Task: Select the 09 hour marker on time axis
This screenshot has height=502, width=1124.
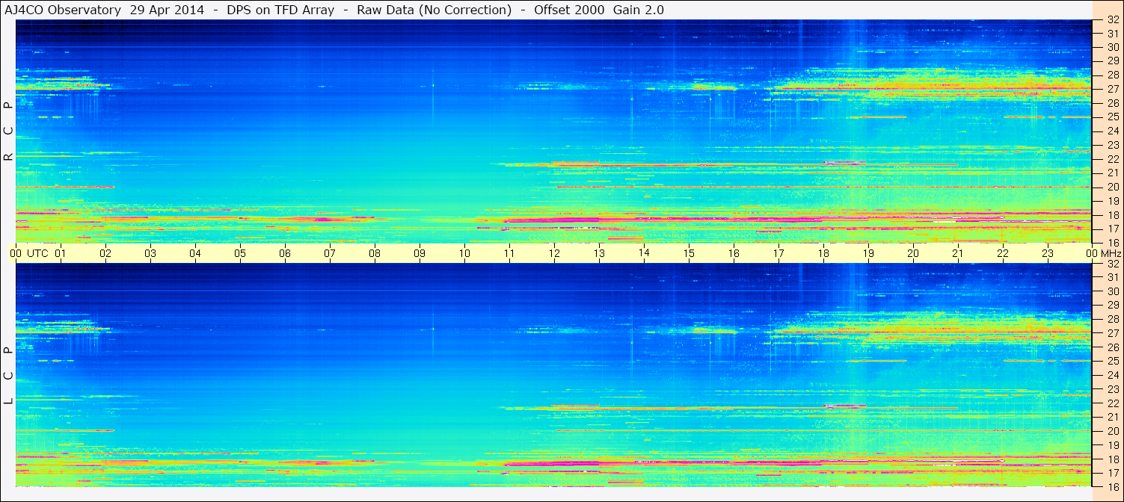Action: pos(420,253)
